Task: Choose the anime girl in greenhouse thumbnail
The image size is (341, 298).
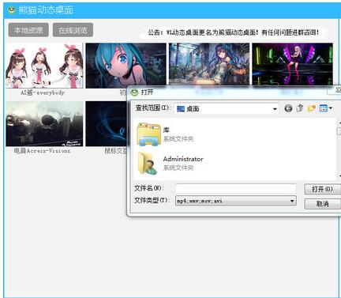Action: pos(209,64)
